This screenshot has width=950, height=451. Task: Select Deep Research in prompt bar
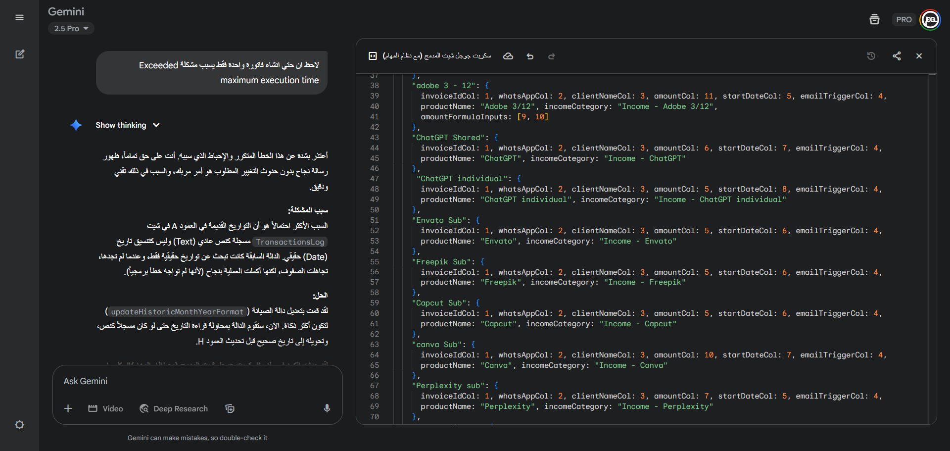tap(174, 408)
